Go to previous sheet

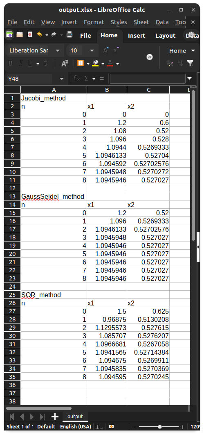pyautogui.click(x=22, y=417)
